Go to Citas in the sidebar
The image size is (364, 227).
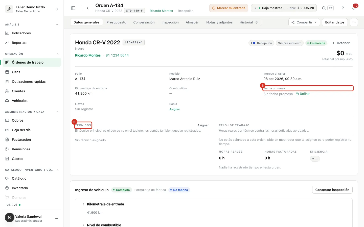tap(32, 72)
